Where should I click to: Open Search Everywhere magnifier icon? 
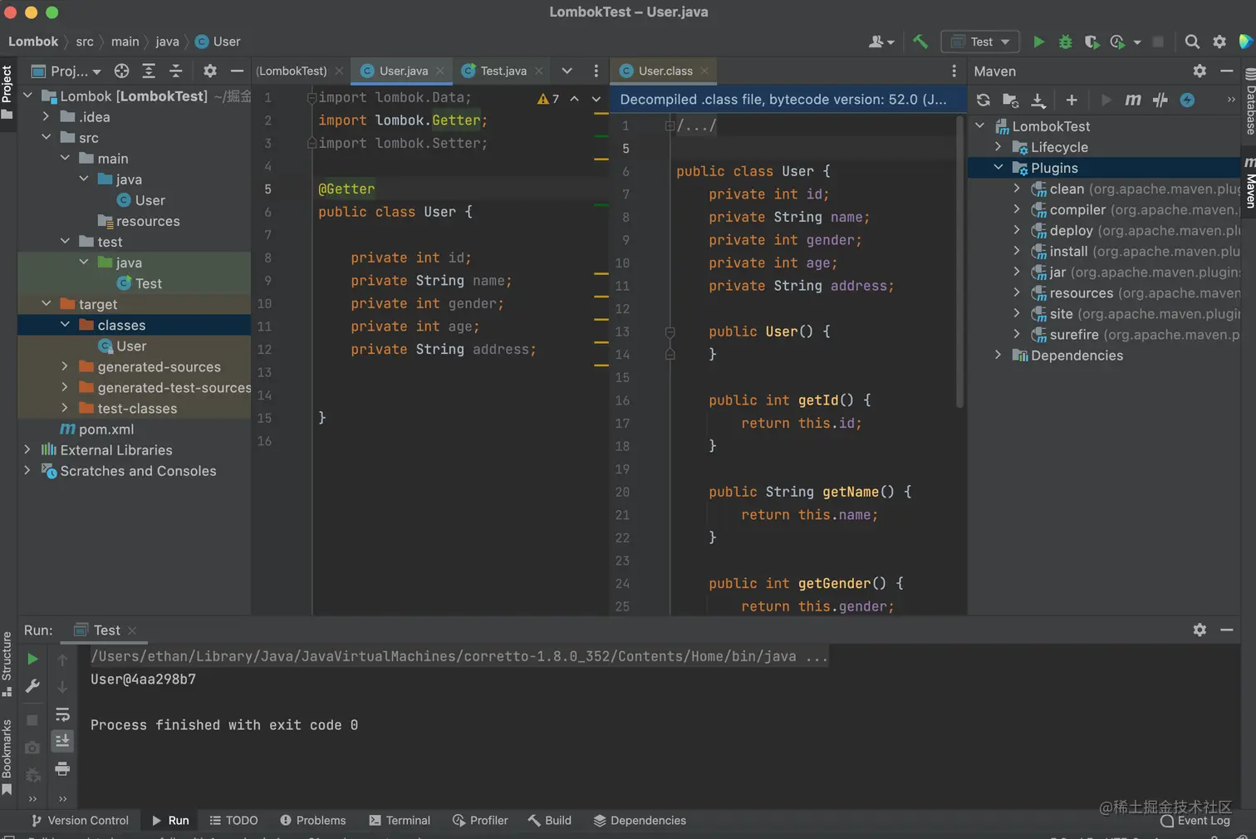click(x=1192, y=42)
